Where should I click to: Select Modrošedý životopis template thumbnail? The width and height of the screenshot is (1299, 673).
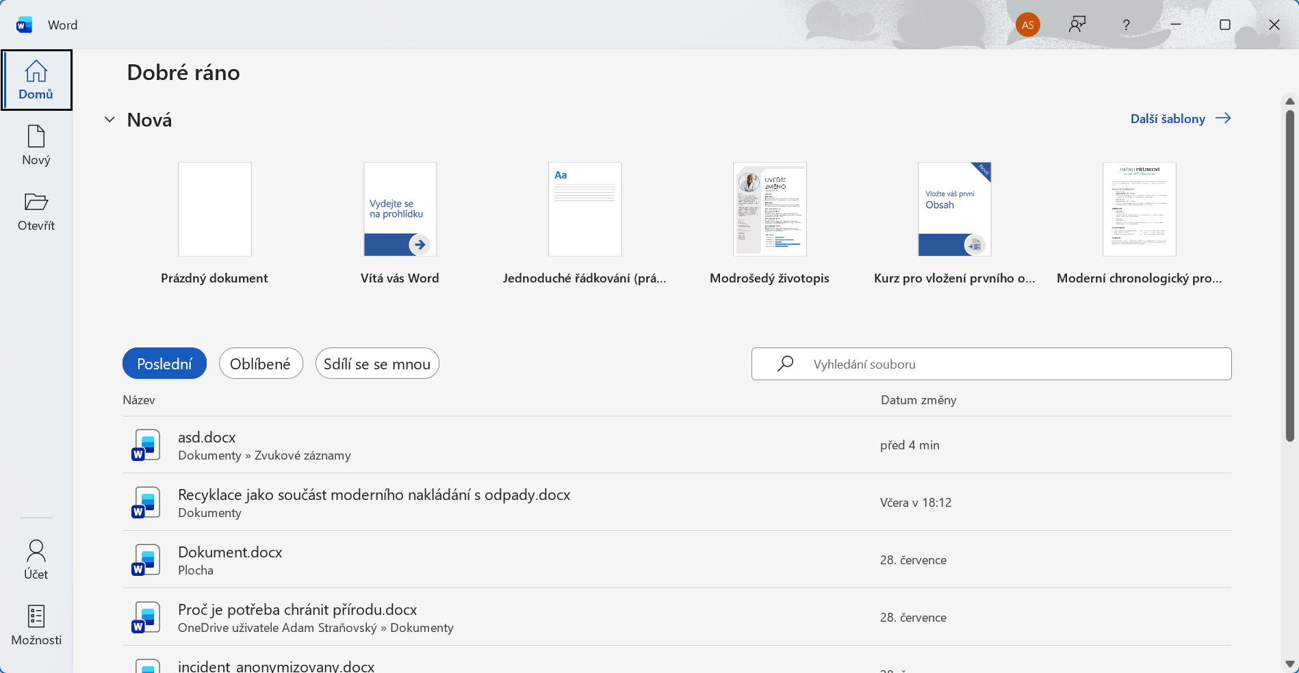click(x=770, y=209)
